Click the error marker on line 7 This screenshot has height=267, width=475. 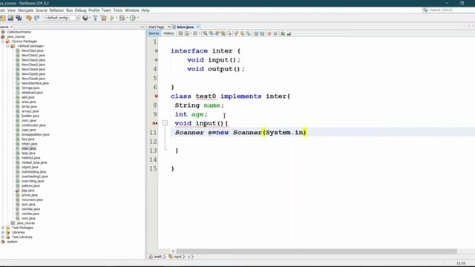click(x=156, y=96)
